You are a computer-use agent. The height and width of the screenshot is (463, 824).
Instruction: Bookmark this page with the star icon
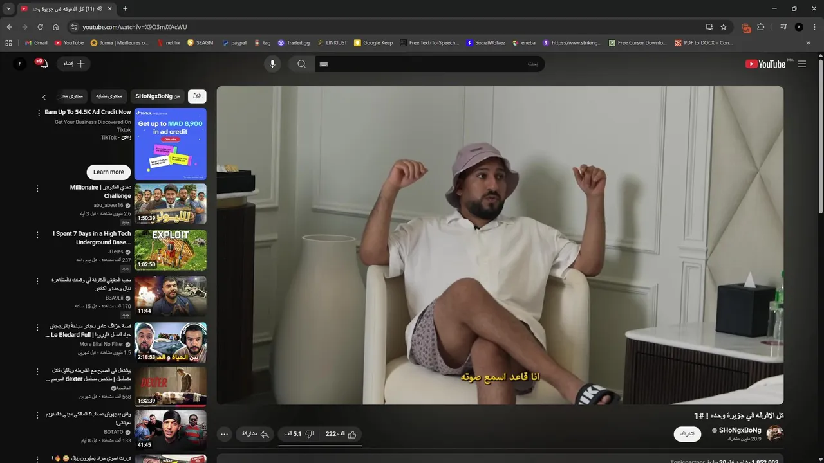click(724, 27)
